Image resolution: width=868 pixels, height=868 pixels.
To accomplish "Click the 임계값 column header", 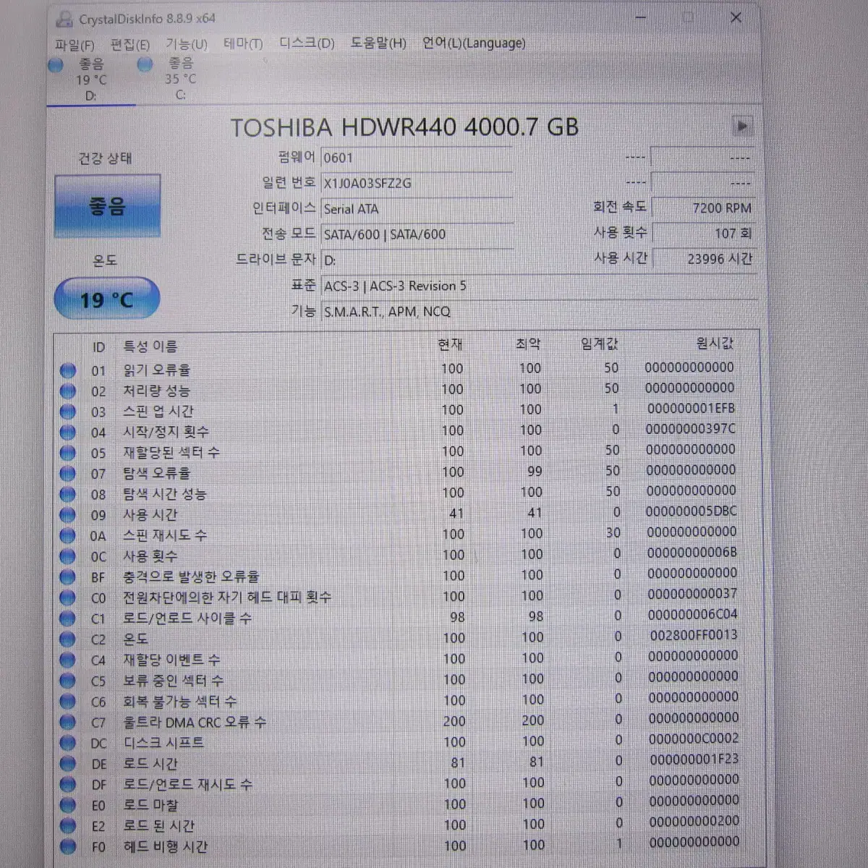I will [x=599, y=344].
